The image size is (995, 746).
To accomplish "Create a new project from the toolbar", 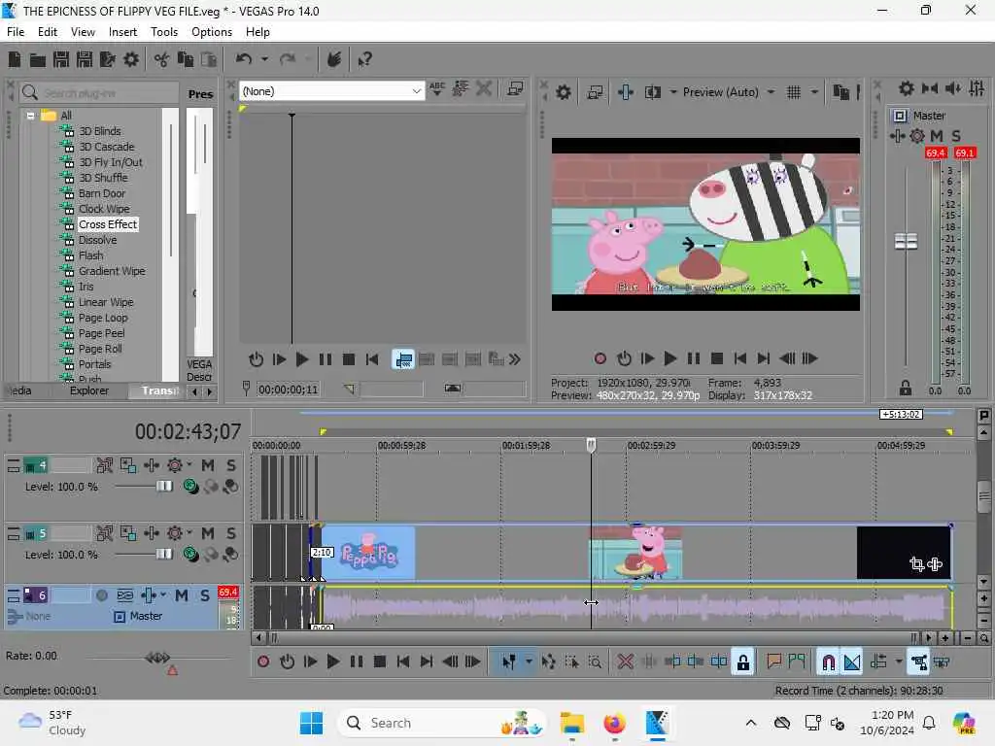I will click(15, 59).
